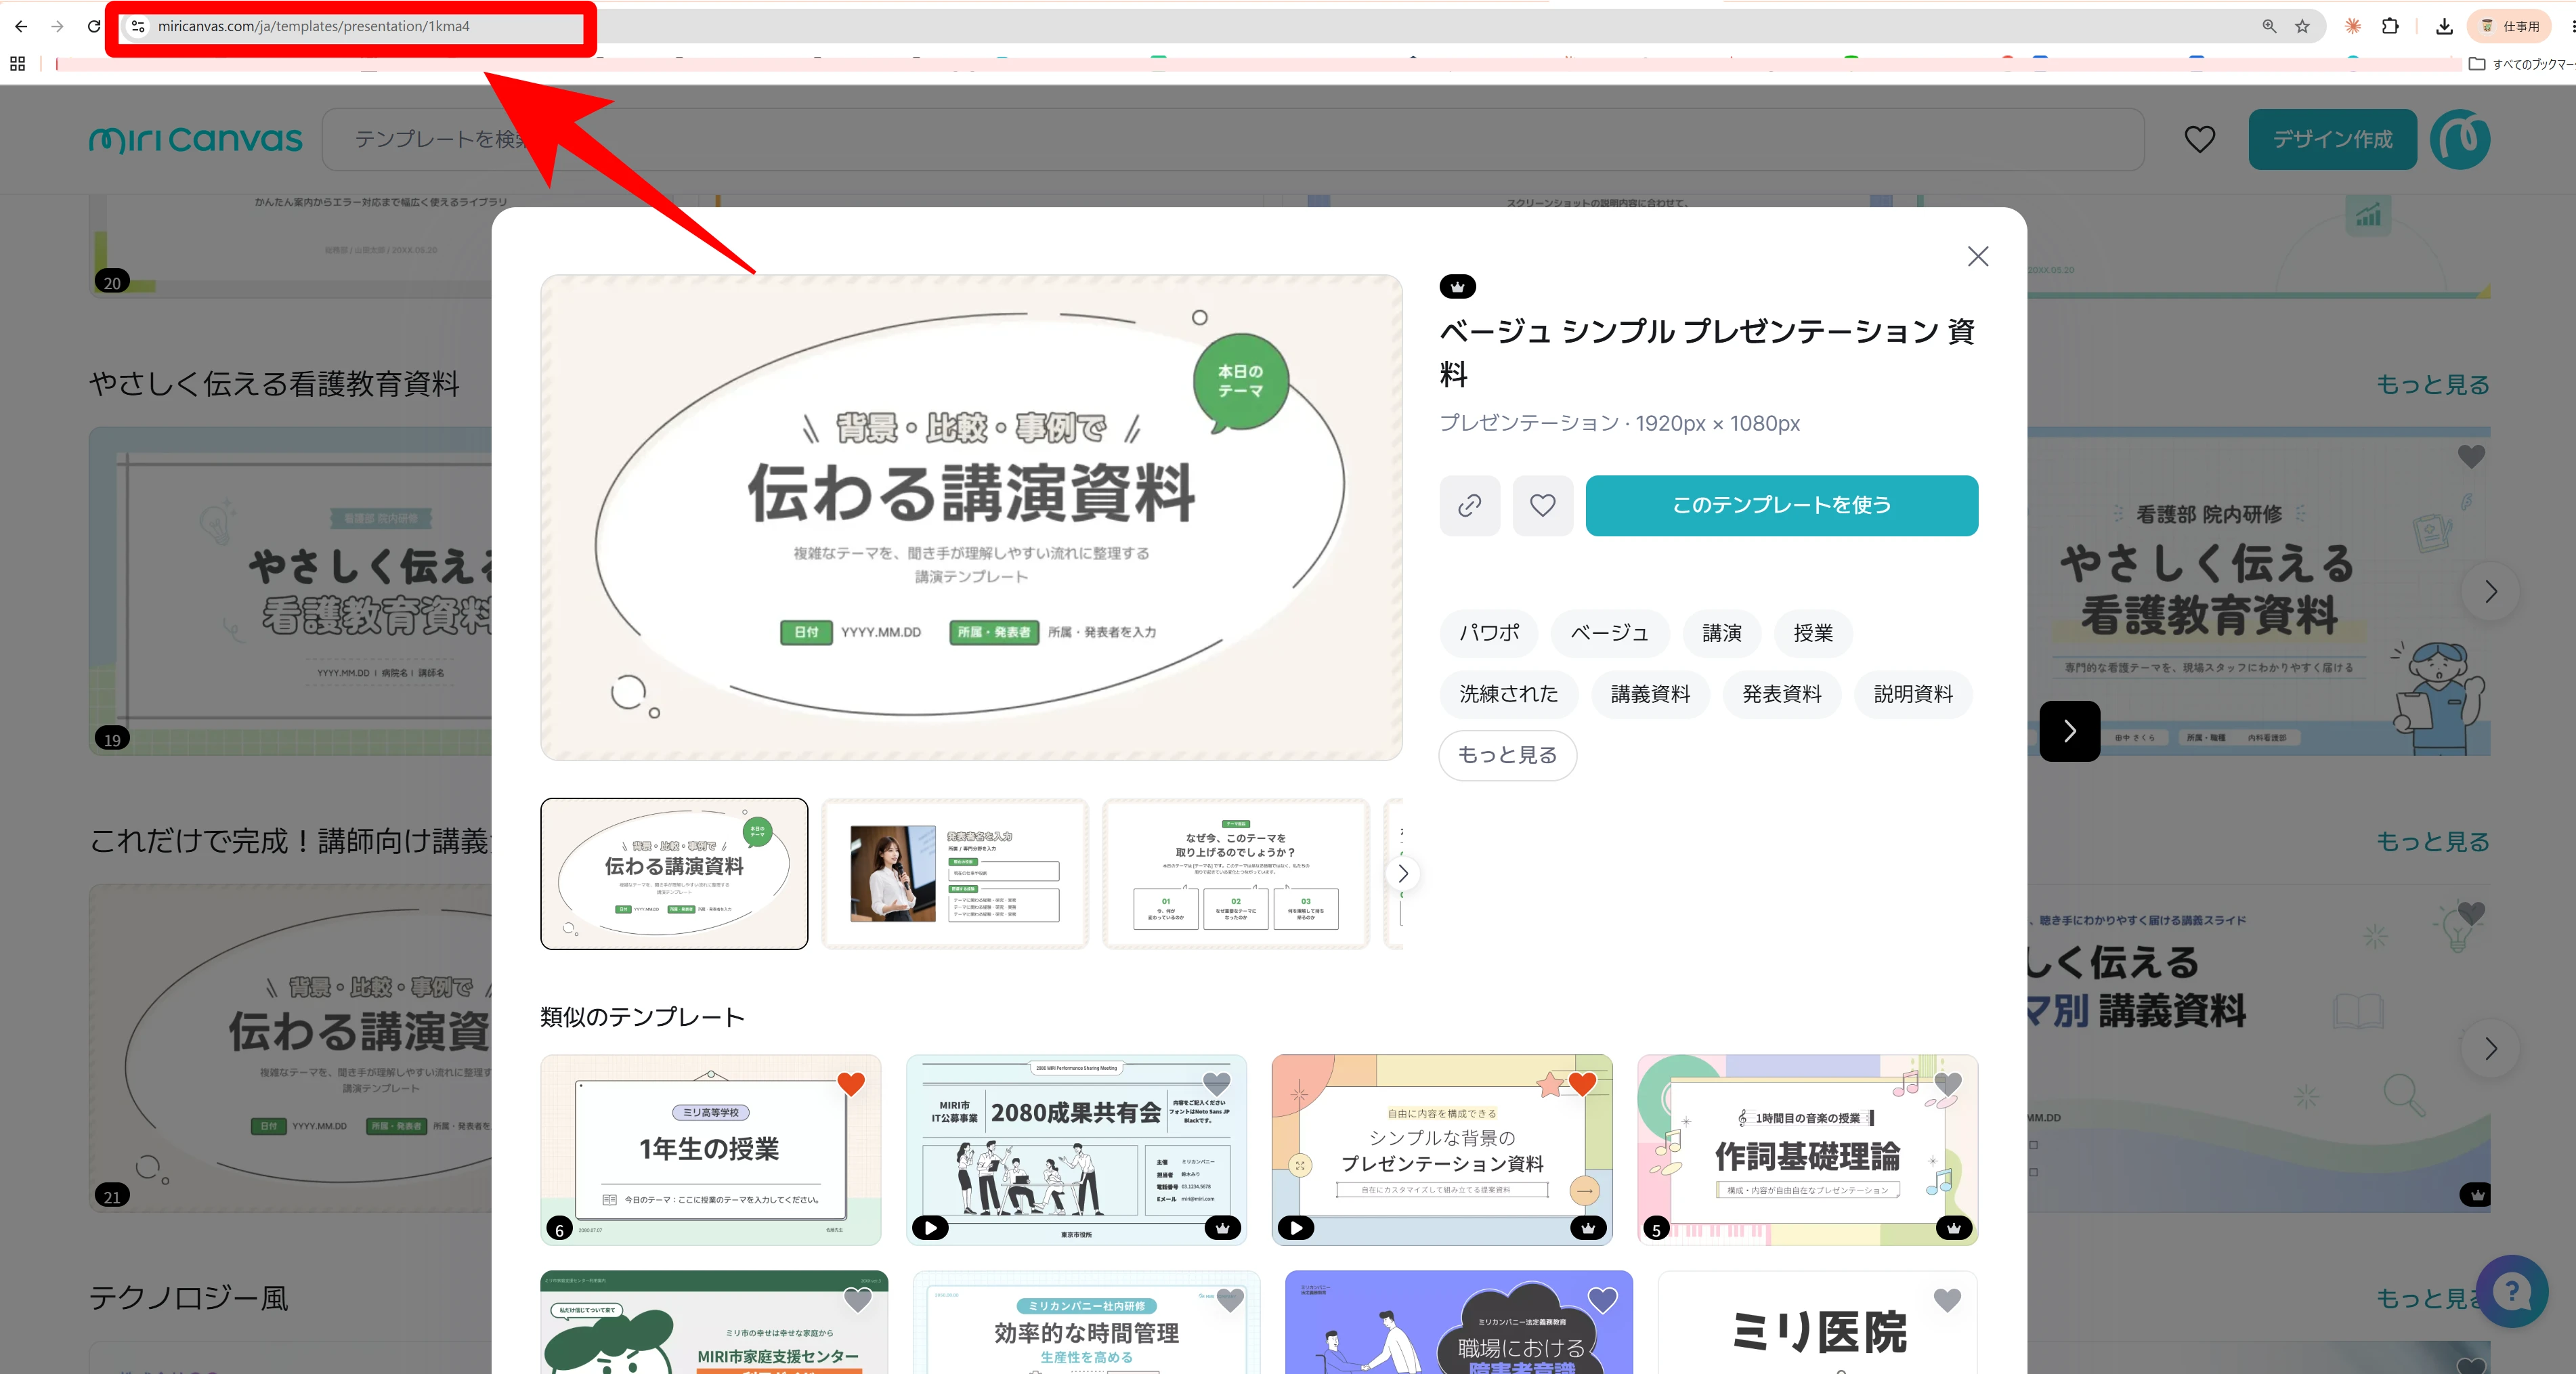Select the パワポ tag
Viewport: 2576px width, 1374px height.
click(x=1488, y=633)
